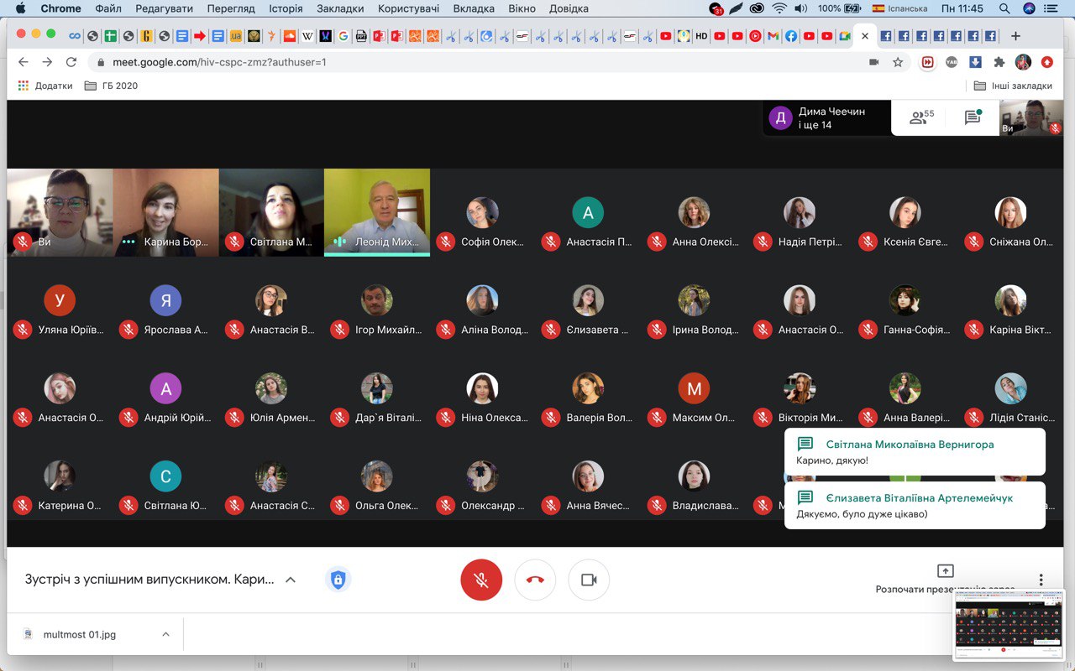Image resolution: width=1075 pixels, height=671 pixels.
Task: Reload the Google Meet page
Action: pyautogui.click(x=71, y=62)
